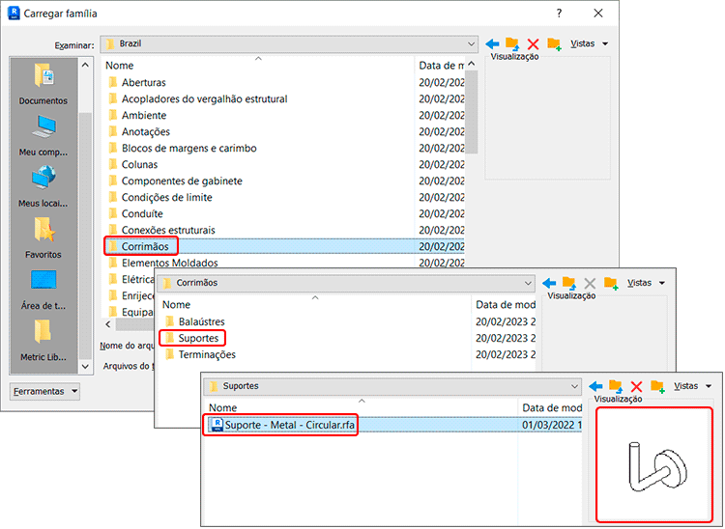Click the blue back arrow beside Brazil path
The width and height of the screenshot is (725, 529).
click(492, 44)
